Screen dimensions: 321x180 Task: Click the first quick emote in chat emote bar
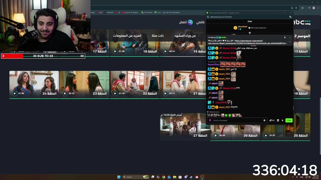pos(209,115)
